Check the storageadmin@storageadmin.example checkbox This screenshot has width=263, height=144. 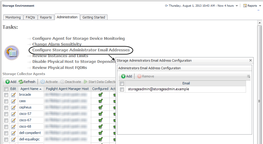coord(122,89)
